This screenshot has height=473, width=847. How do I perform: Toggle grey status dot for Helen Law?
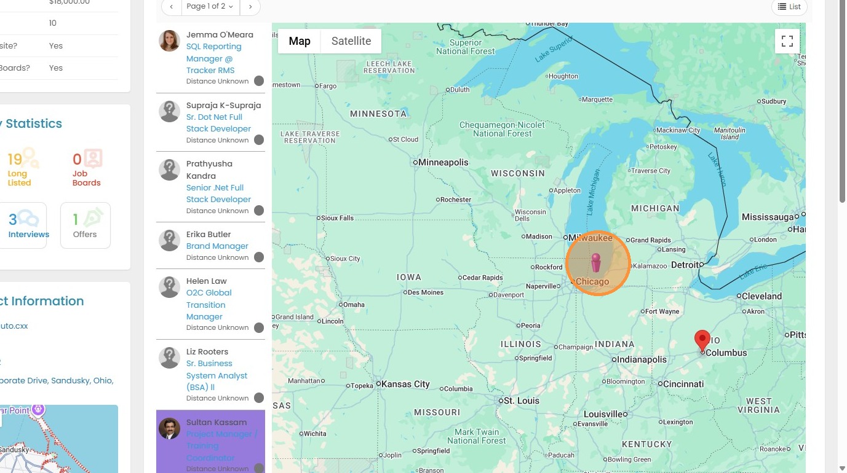259,328
